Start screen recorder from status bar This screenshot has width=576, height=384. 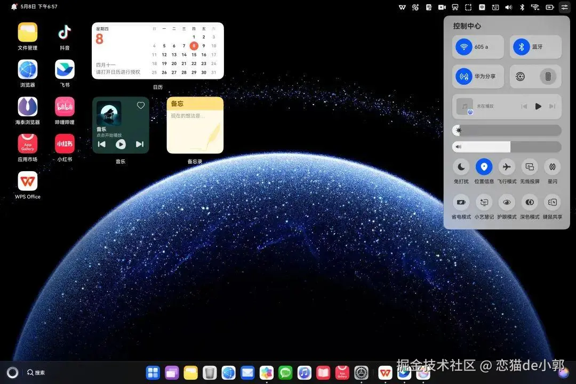[x=442, y=7]
